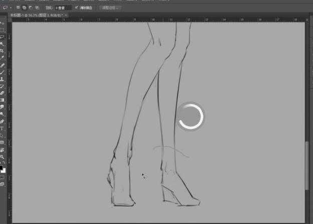Choose Subtract from Selection mode
This screenshot has width=313, height=224.
click(31, 8)
